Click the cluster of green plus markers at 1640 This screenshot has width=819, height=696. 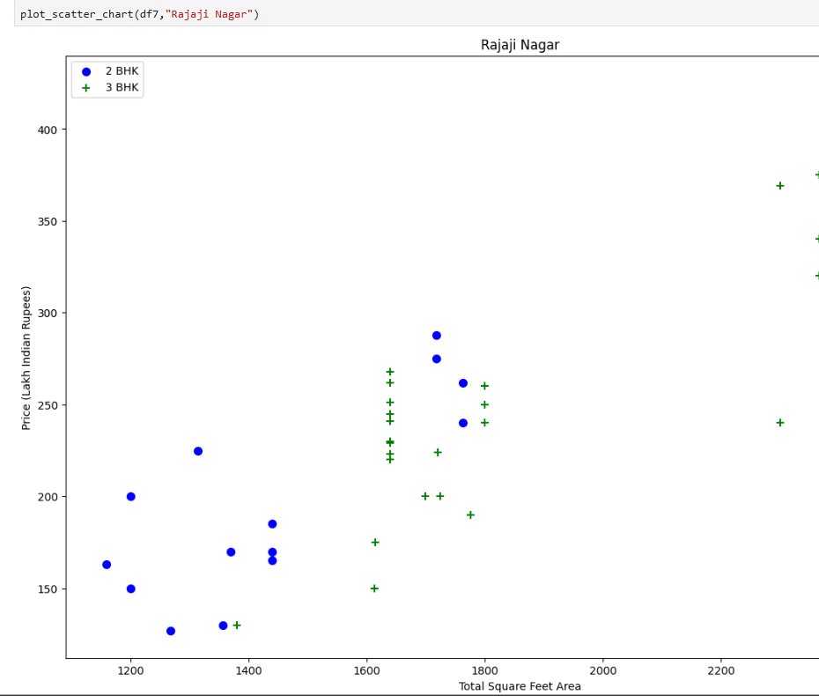[388, 414]
